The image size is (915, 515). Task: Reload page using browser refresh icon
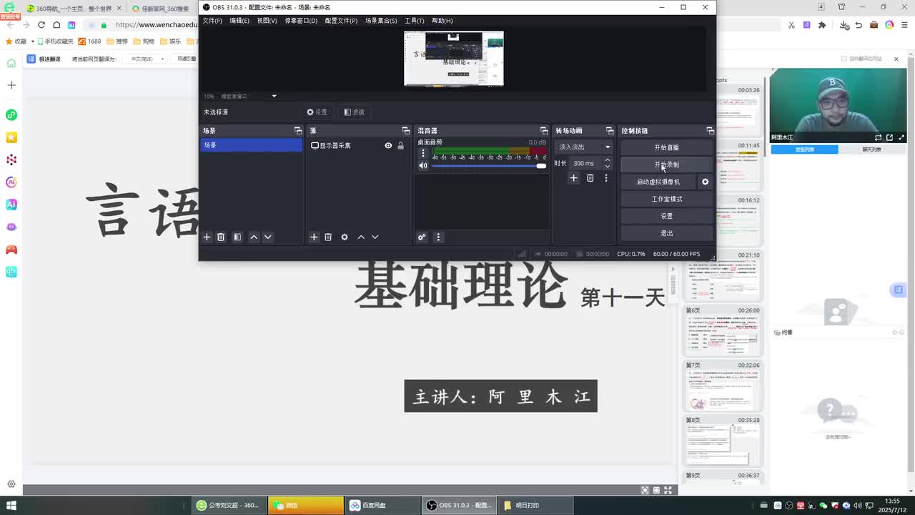click(41, 25)
